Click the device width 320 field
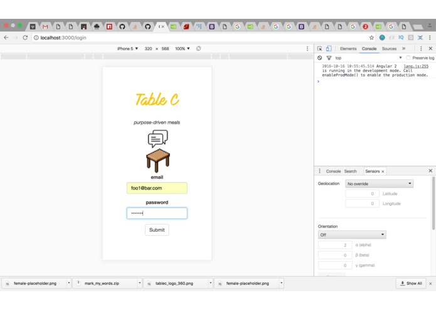This screenshot has height=310, width=436. coord(148,49)
